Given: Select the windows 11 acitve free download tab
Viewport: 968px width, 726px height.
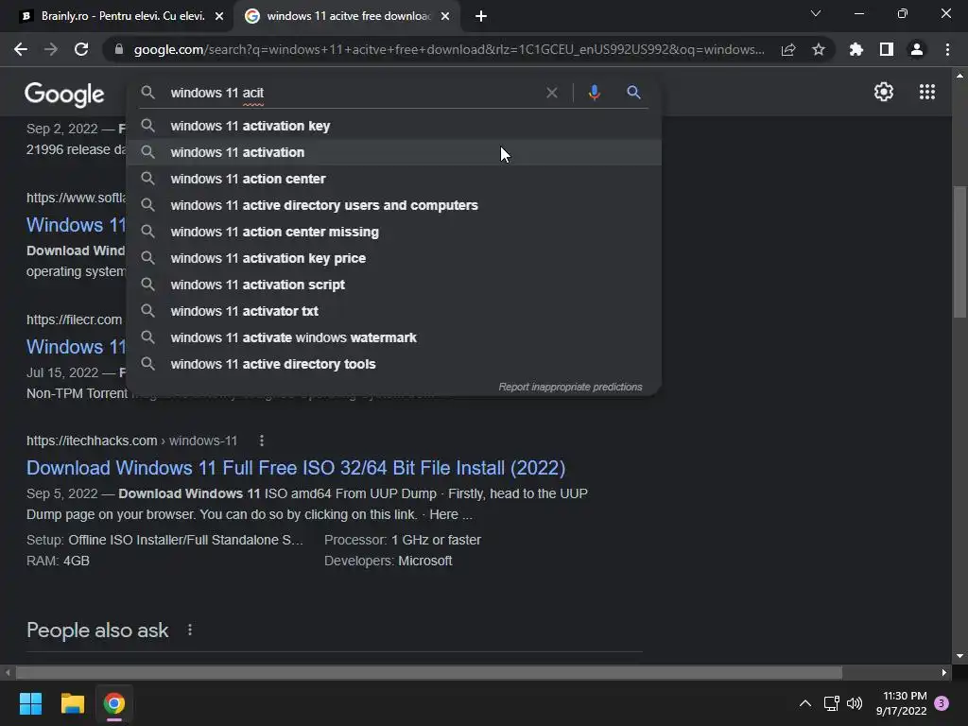Looking at the screenshot, I should tap(346, 16).
